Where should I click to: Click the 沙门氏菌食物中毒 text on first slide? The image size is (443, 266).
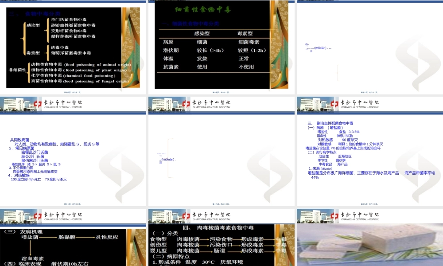[72, 20]
